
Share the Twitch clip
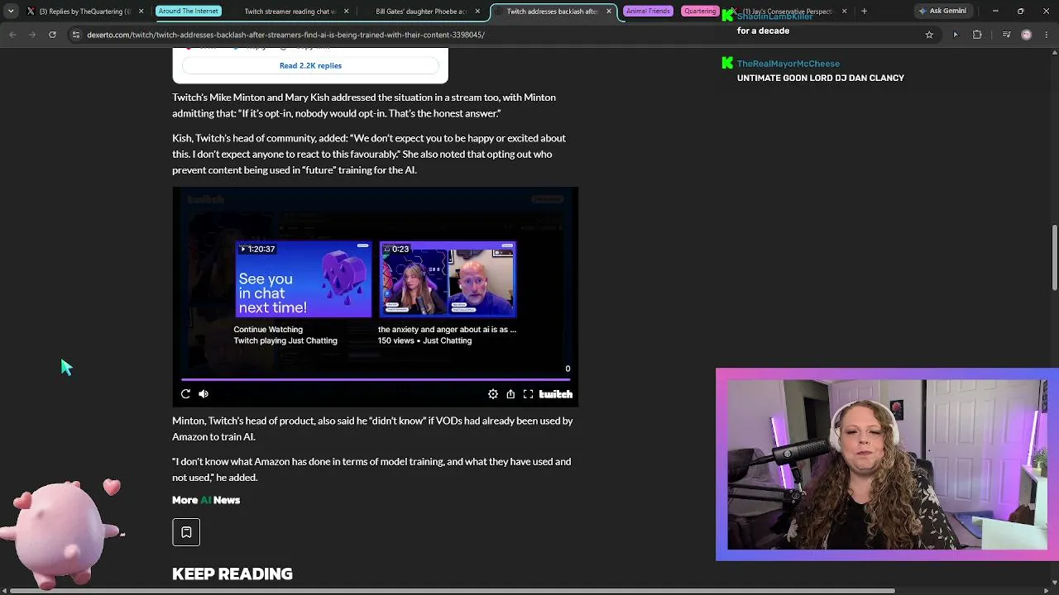click(x=510, y=394)
